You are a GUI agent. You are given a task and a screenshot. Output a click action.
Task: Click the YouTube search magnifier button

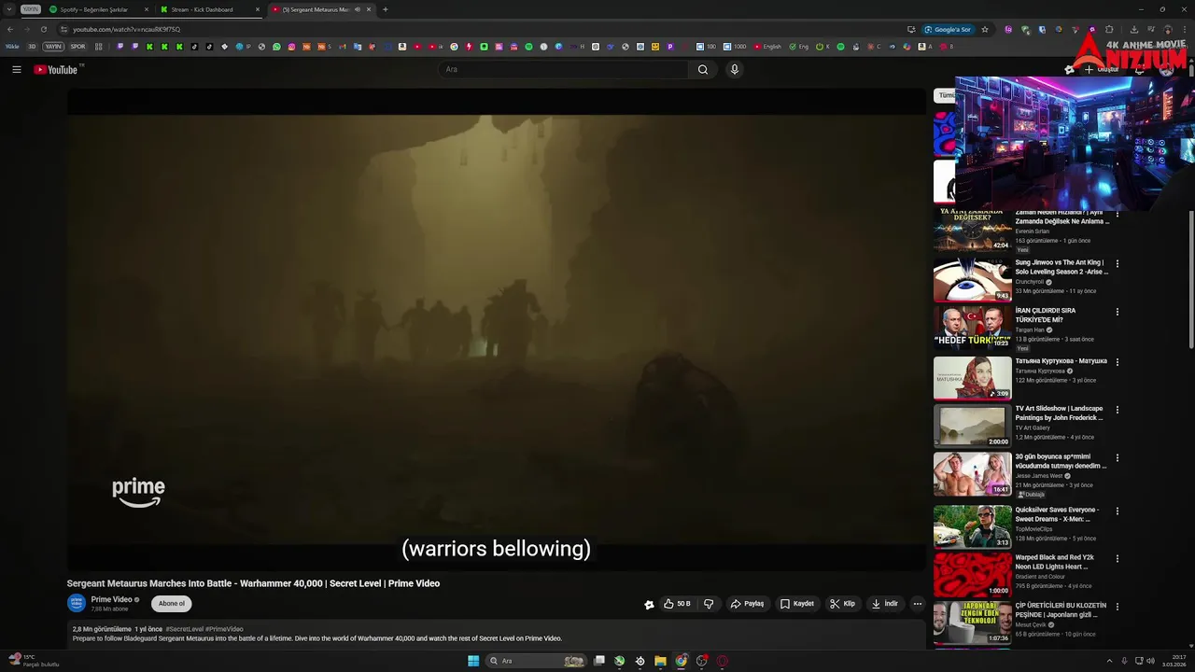pos(703,69)
